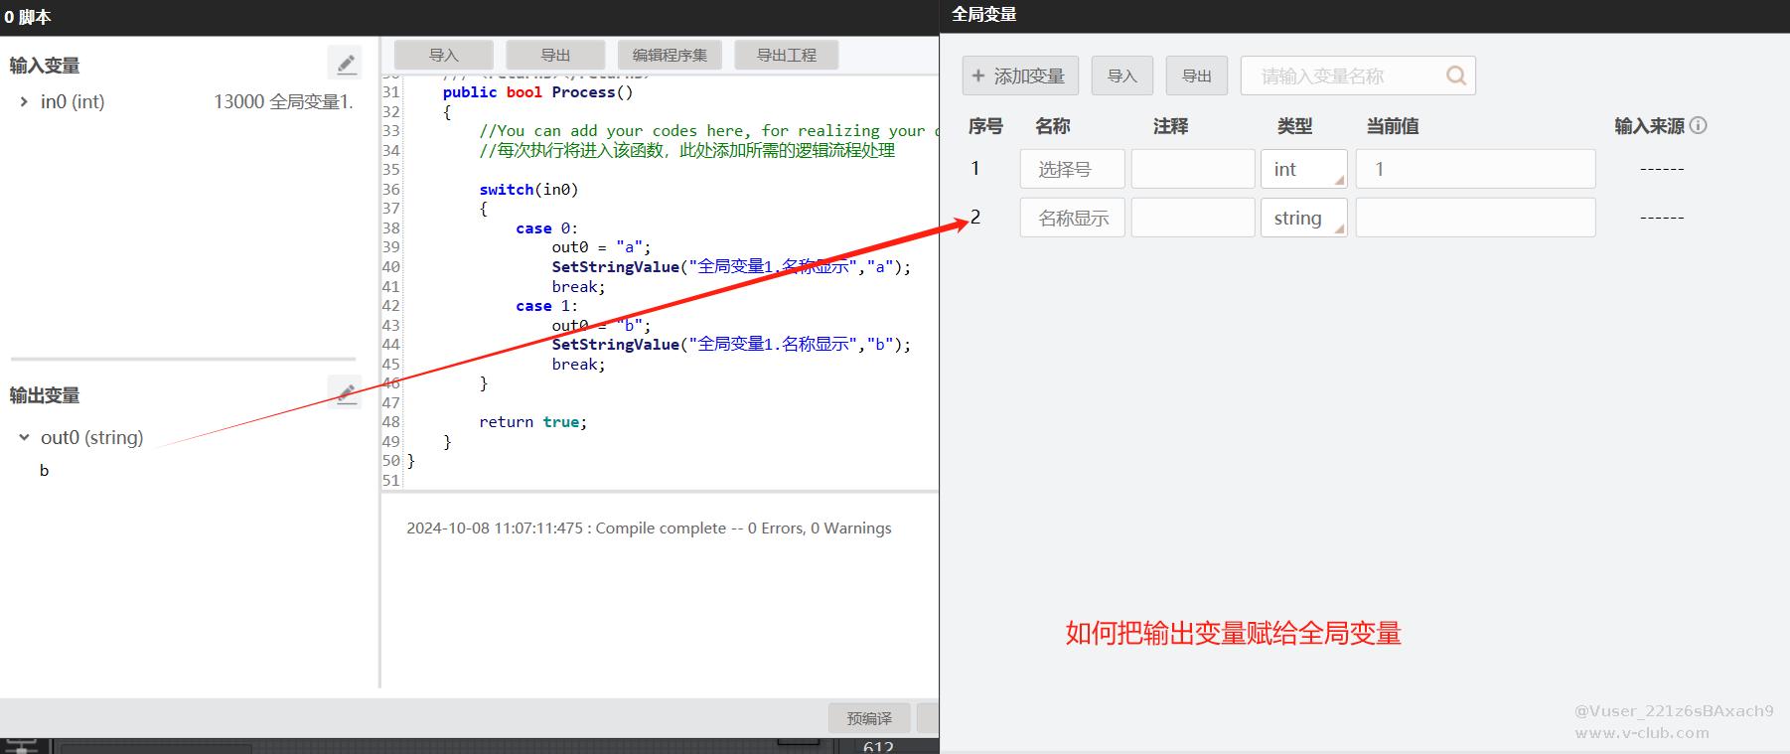This screenshot has width=1790, height=754.
Task: Import global variables using 导入
Action: coord(1121,75)
